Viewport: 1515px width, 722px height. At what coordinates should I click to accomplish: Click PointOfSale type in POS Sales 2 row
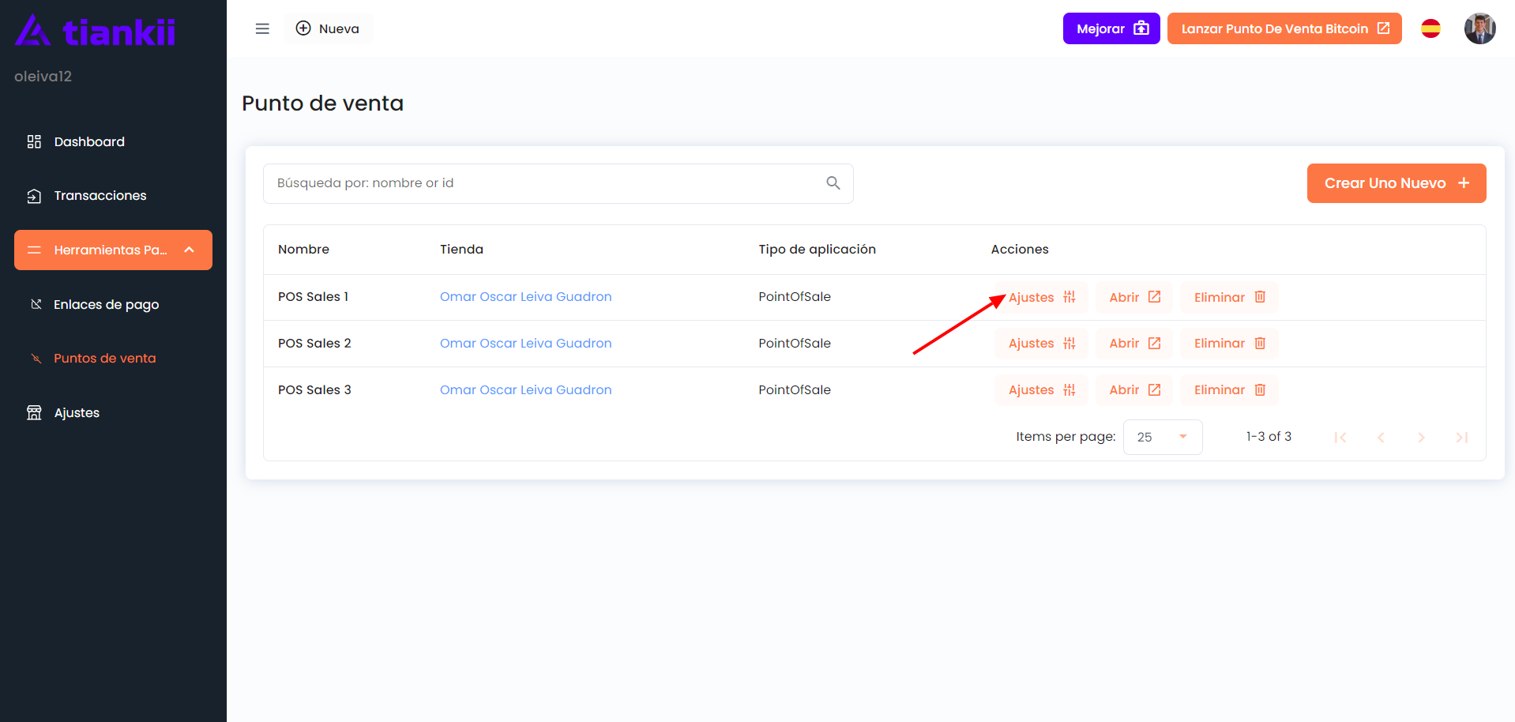[x=795, y=343]
